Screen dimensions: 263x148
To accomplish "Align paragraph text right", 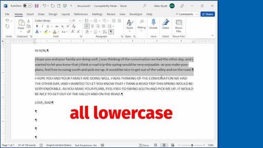I will click(98, 26).
